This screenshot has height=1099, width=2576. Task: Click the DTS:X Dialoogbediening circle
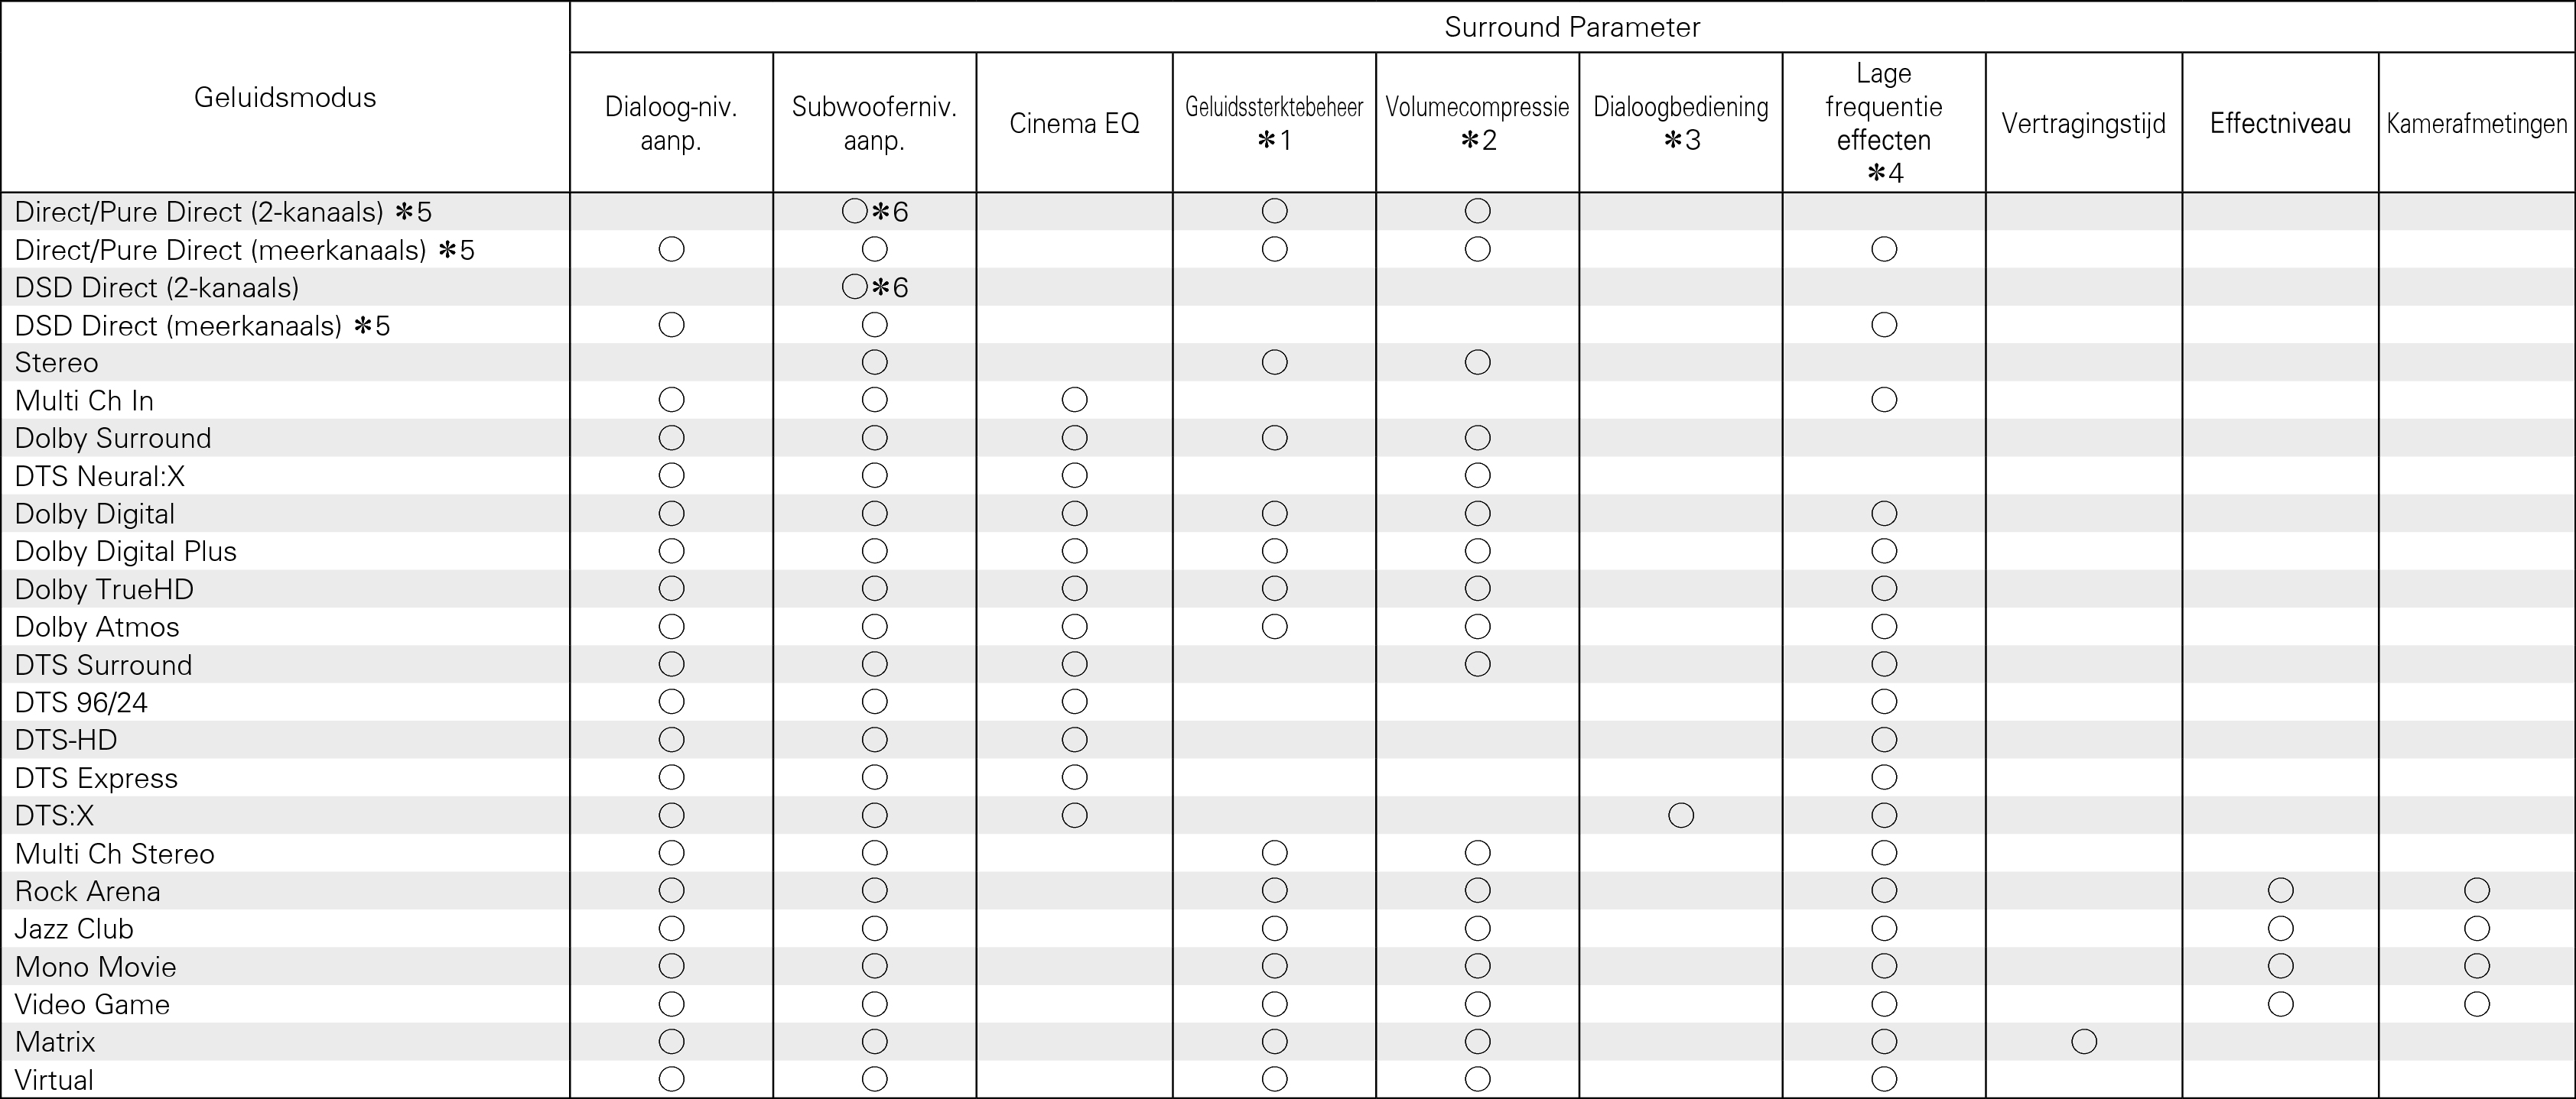click(x=1681, y=815)
